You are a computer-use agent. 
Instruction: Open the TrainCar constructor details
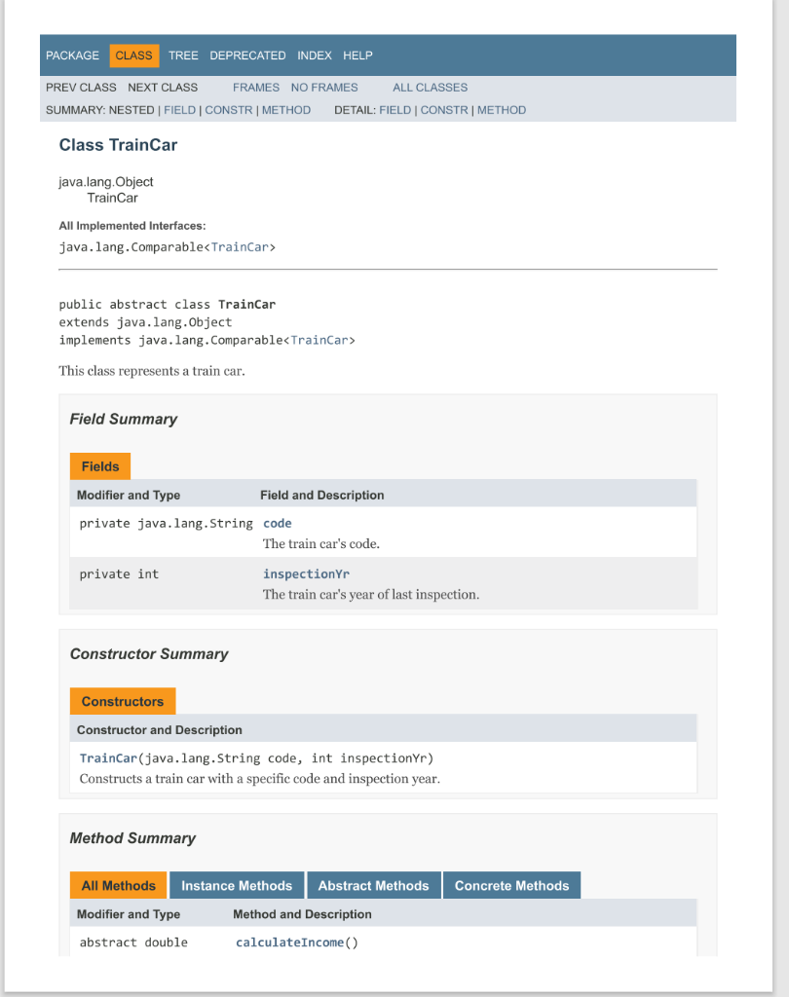click(x=110, y=757)
